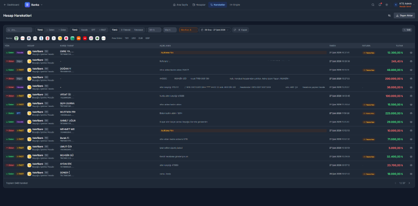Open the notifications bell icon
418x206 pixels.
380,5
